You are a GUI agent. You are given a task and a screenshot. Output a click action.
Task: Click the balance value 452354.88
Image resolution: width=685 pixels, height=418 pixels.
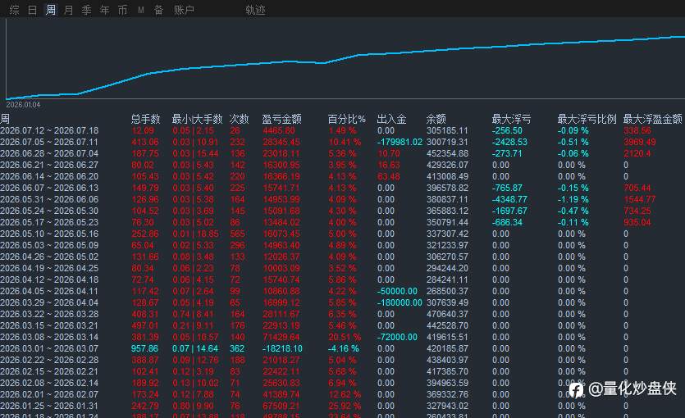coord(447,153)
